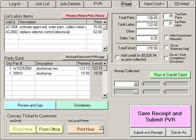Open Review and Sign
This screenshot has height=140, width=196.
30,105
